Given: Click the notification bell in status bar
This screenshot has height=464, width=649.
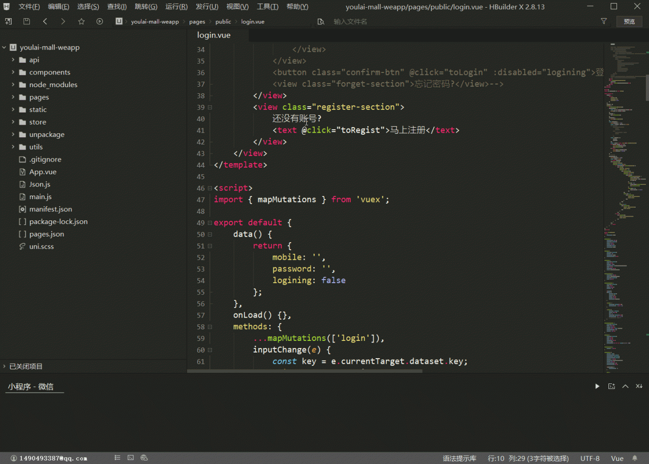Looking at the screenshot, I should click(x=634, y=458).
